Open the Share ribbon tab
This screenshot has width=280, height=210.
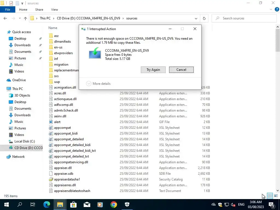39,10
